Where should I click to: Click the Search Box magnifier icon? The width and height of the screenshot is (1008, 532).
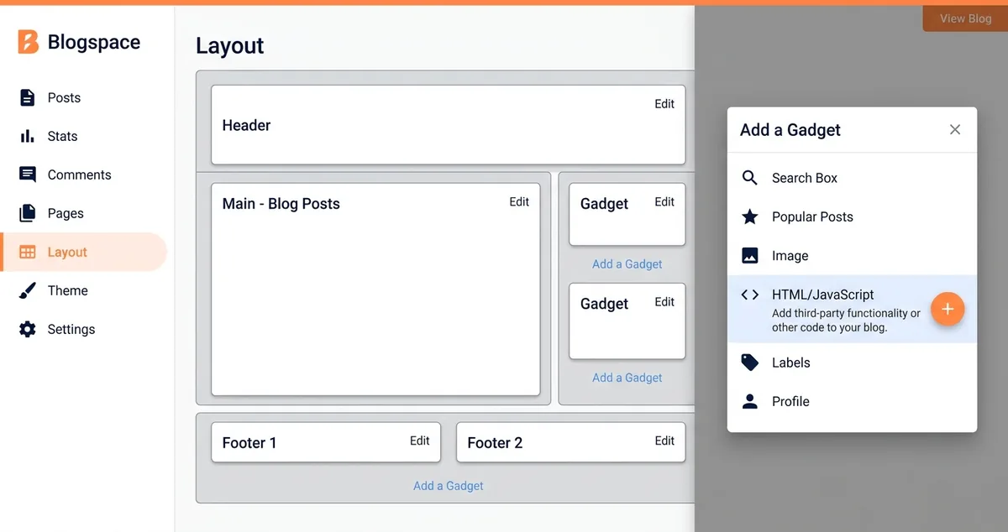click(x=750, y=178)
